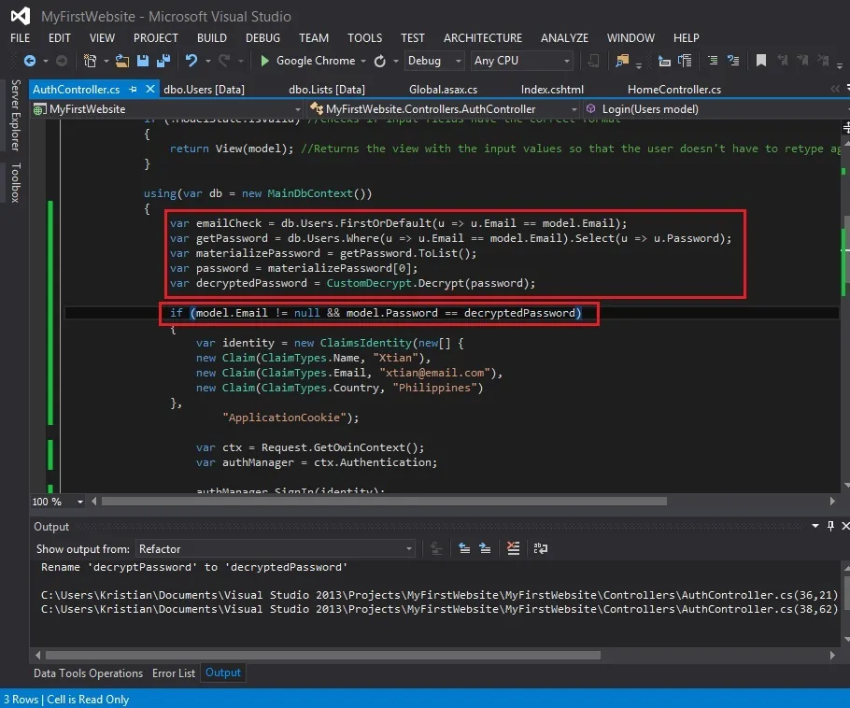Open the AuthController class navigation dropdown
The image size is (850, 708).
pos(443,109)
